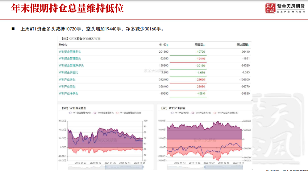
Task: Open WTI产业多头 metric link
Action: pos(67,79)
